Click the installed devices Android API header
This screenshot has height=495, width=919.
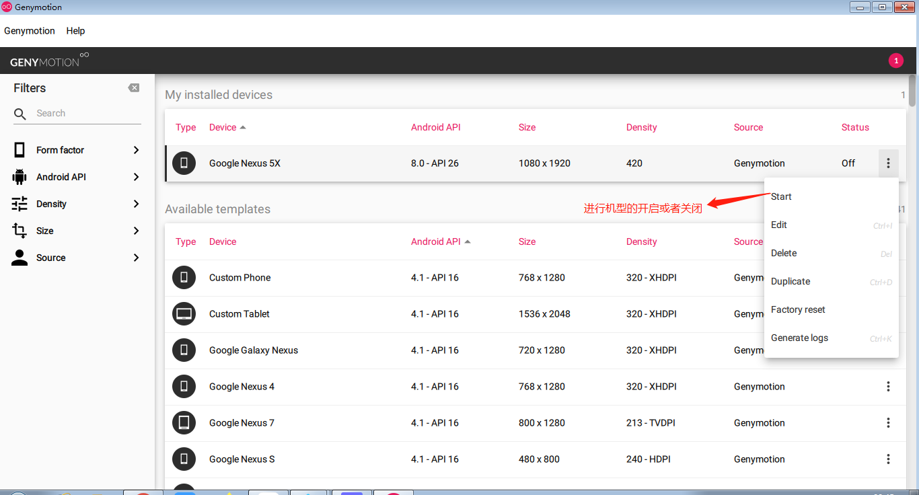pyautogui.click(x=436, y=127)
